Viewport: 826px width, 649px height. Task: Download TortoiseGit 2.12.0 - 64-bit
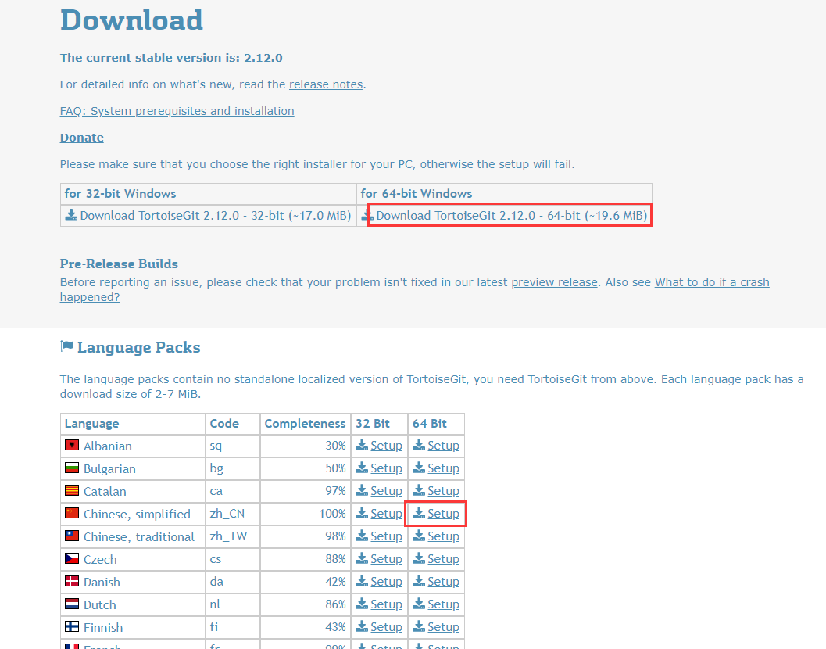(x=477, y=216)
